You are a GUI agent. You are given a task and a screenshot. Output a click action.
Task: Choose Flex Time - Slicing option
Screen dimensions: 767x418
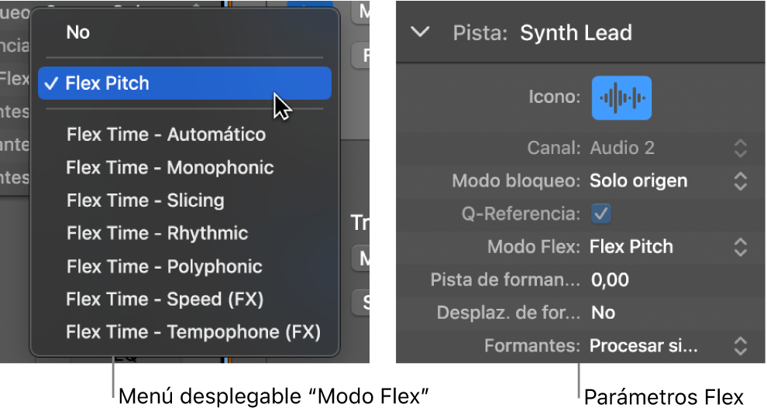click(145, 200)
